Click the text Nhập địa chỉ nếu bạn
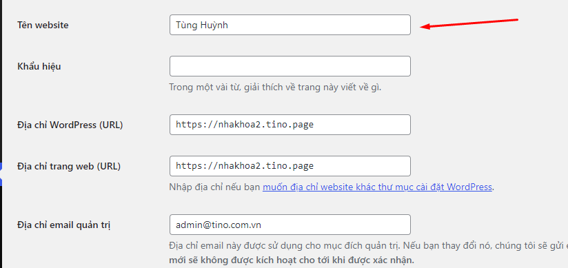This screenshot has height=268, width=568. (215, 187)
